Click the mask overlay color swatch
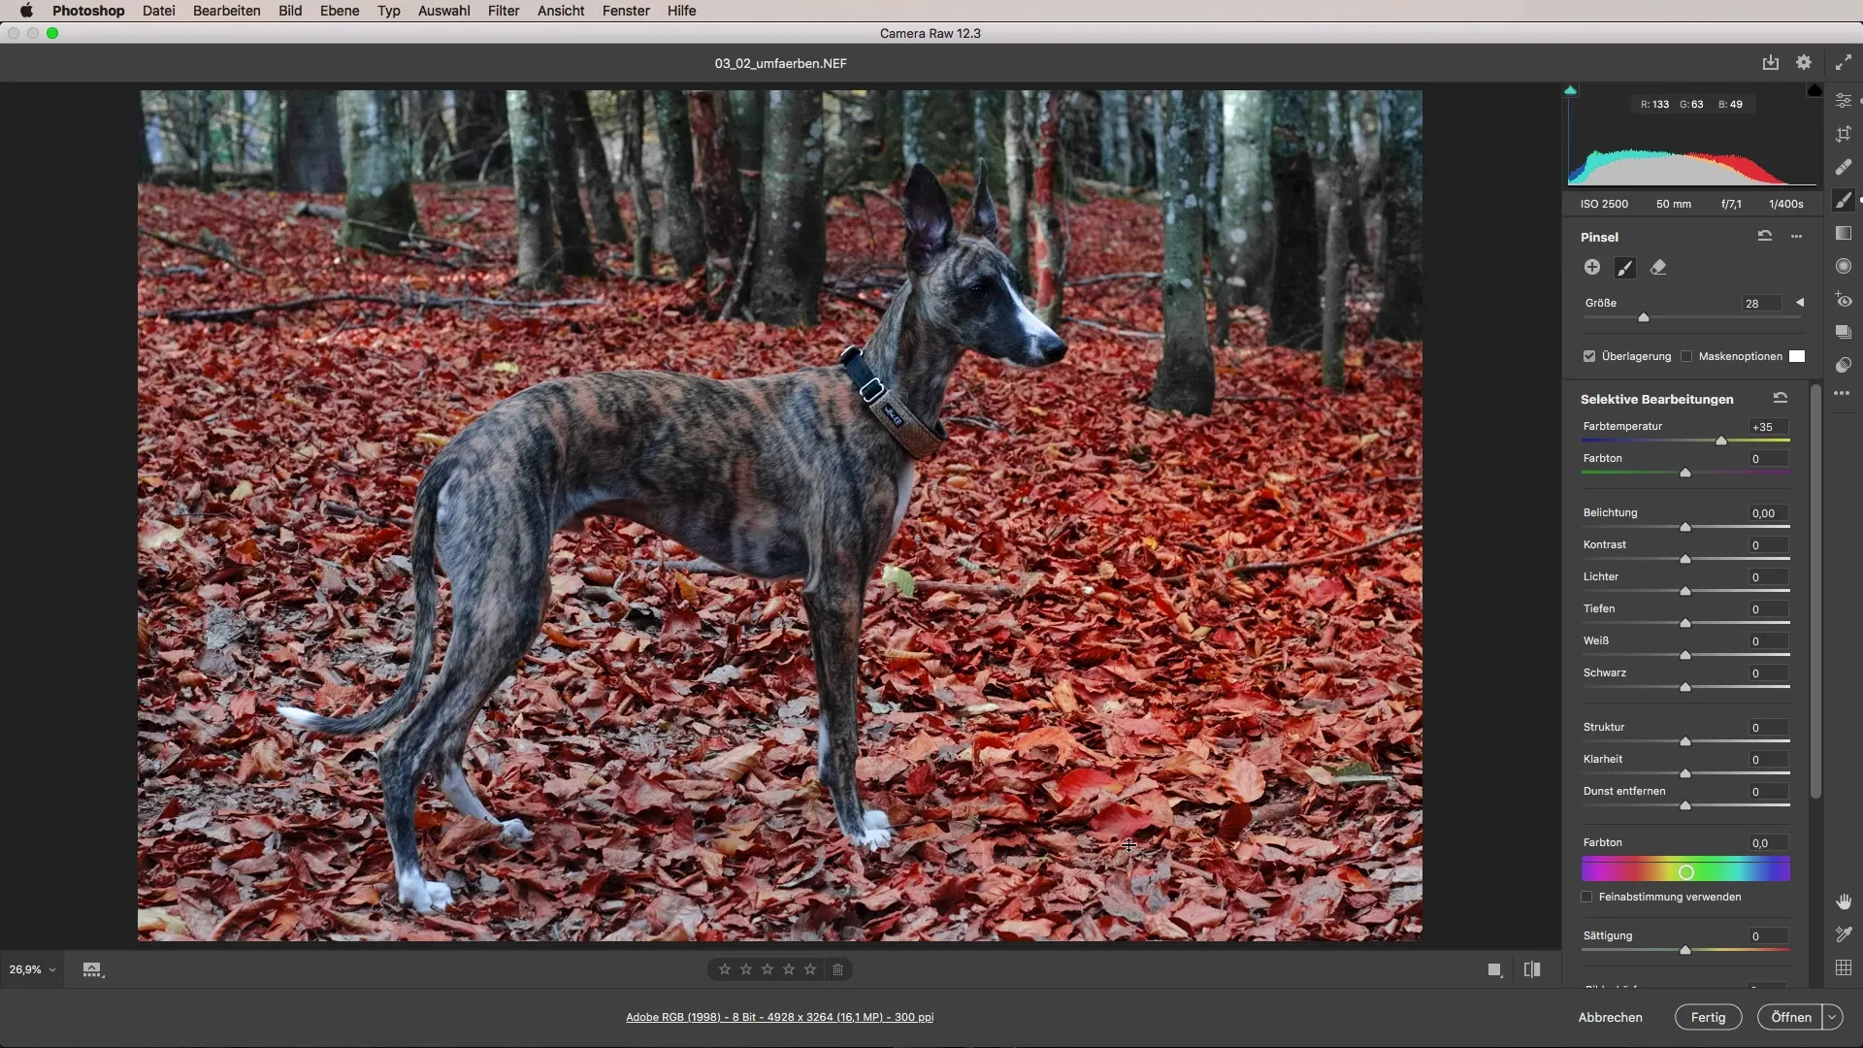1863x1048 pixels. pyautogui.click(x=1797, y=356)
